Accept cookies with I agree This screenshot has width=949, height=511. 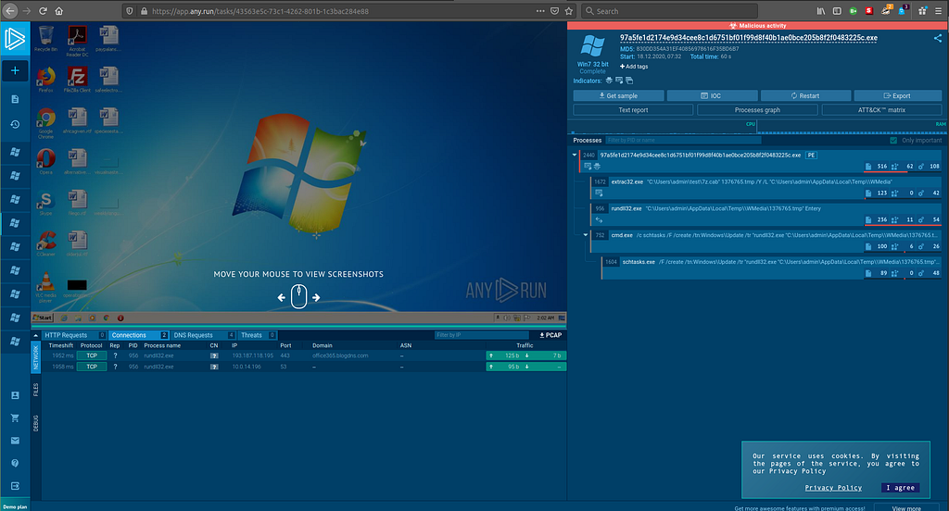click(x=901, y=488)
